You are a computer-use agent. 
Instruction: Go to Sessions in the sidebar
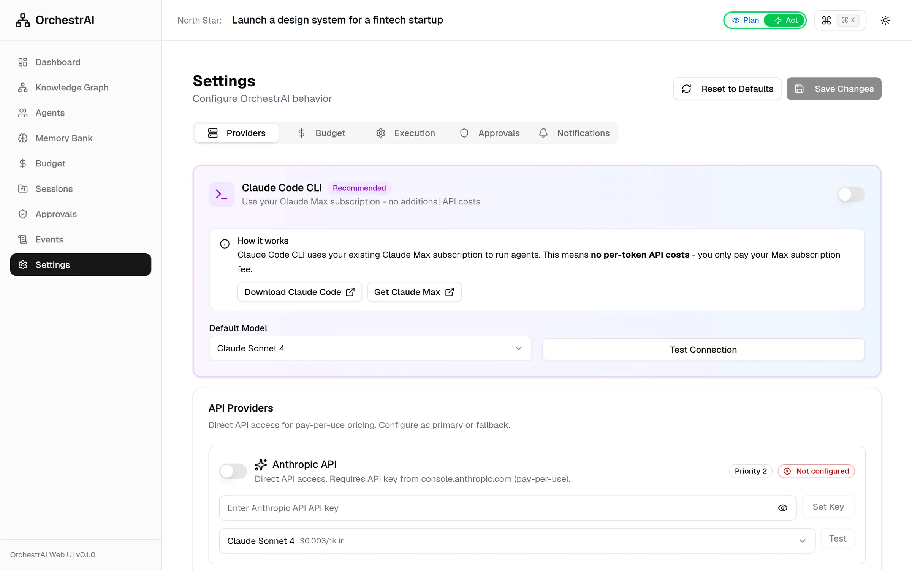click(81, 189)
